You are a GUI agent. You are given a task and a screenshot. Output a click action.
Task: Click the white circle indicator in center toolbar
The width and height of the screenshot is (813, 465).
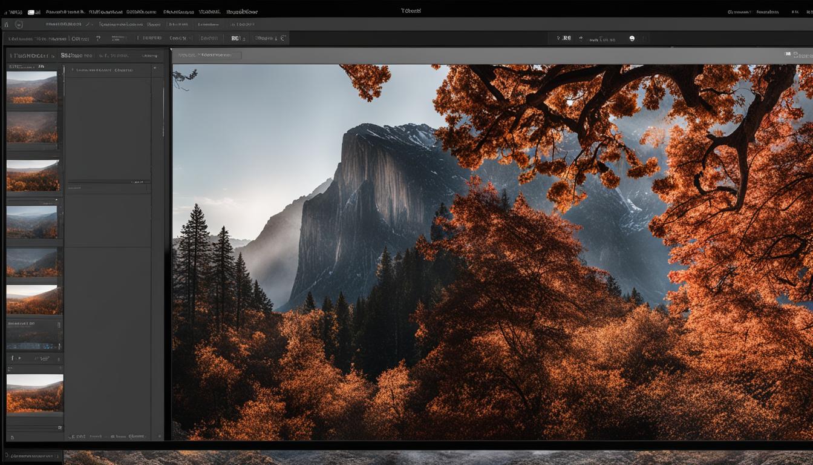tap(632, 38)
